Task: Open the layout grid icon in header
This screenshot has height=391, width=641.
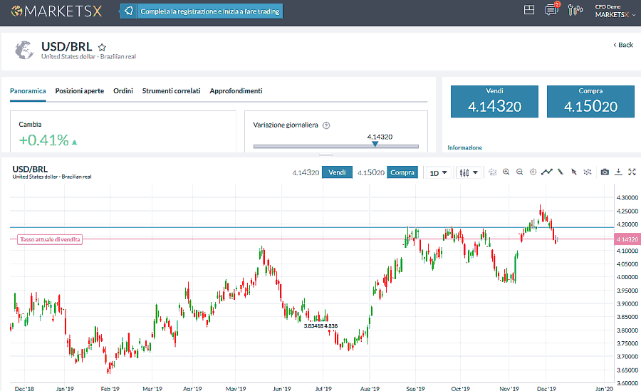Action: [x=529, y=10]
